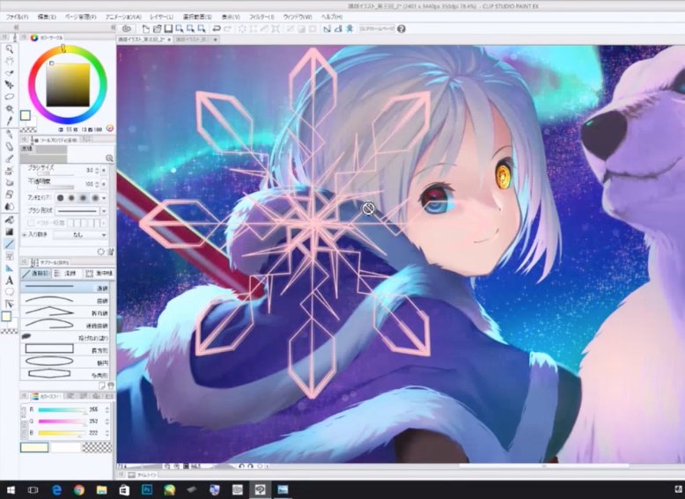Choose the second anti-aliasing option (weak)

[x=71, y=198]
